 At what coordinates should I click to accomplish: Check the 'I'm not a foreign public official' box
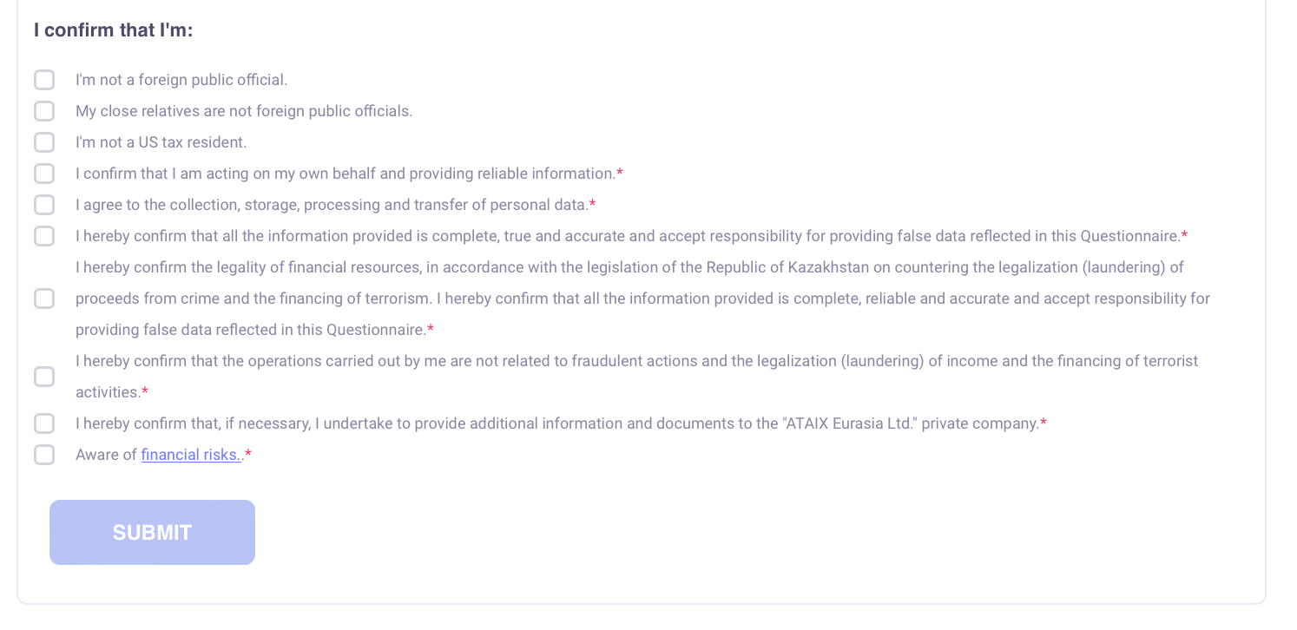pos(44,80)
